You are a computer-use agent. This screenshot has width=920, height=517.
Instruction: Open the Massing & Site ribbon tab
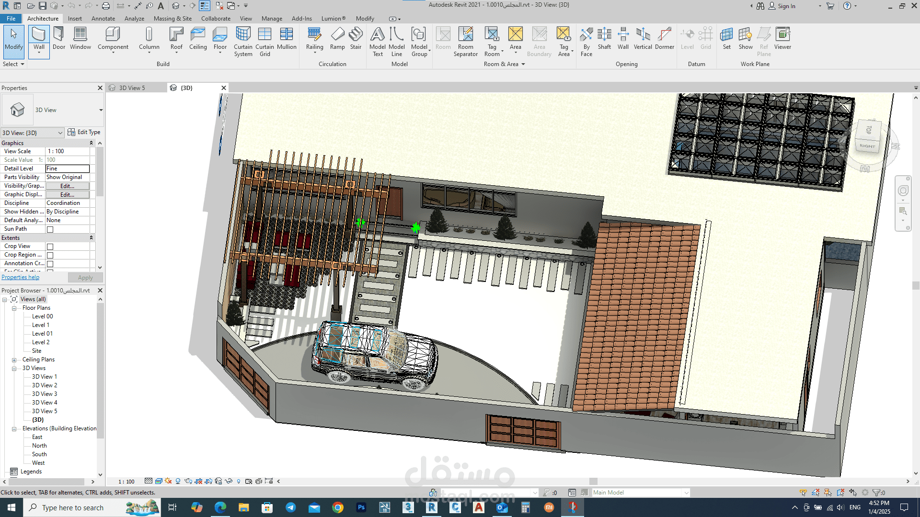click(x=172, y=19)
